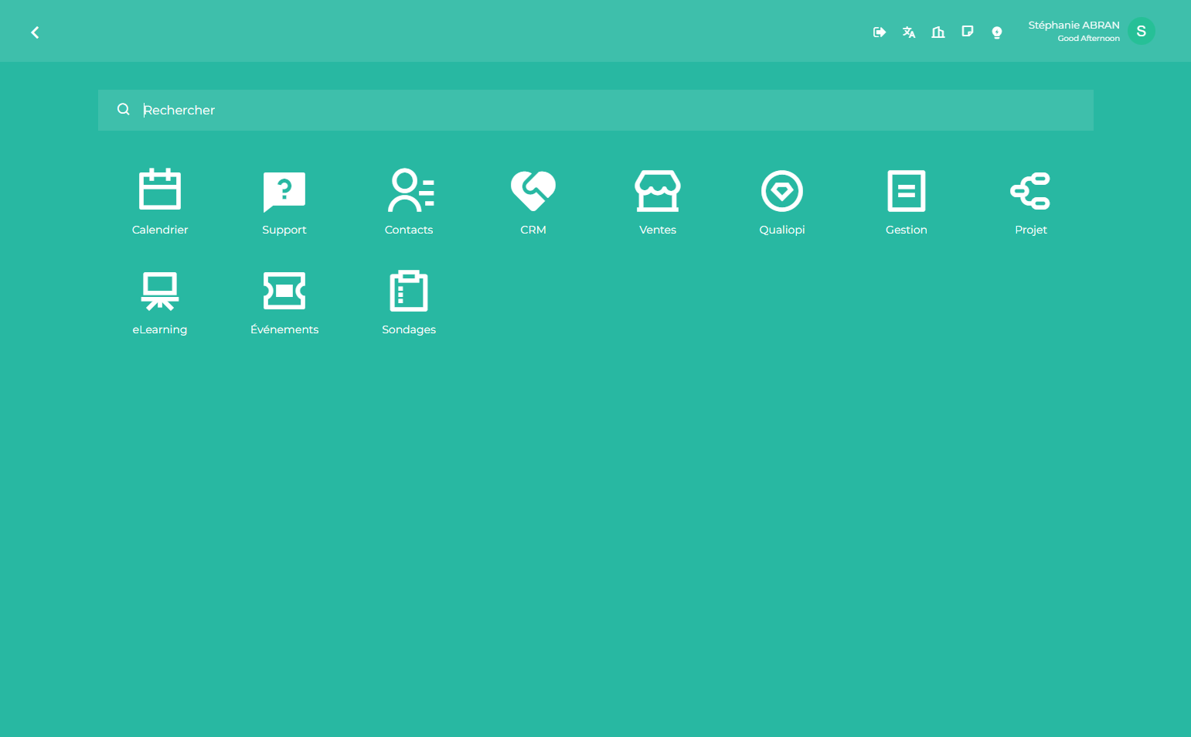Click the Rechercher search field

(x=595, y=110)
